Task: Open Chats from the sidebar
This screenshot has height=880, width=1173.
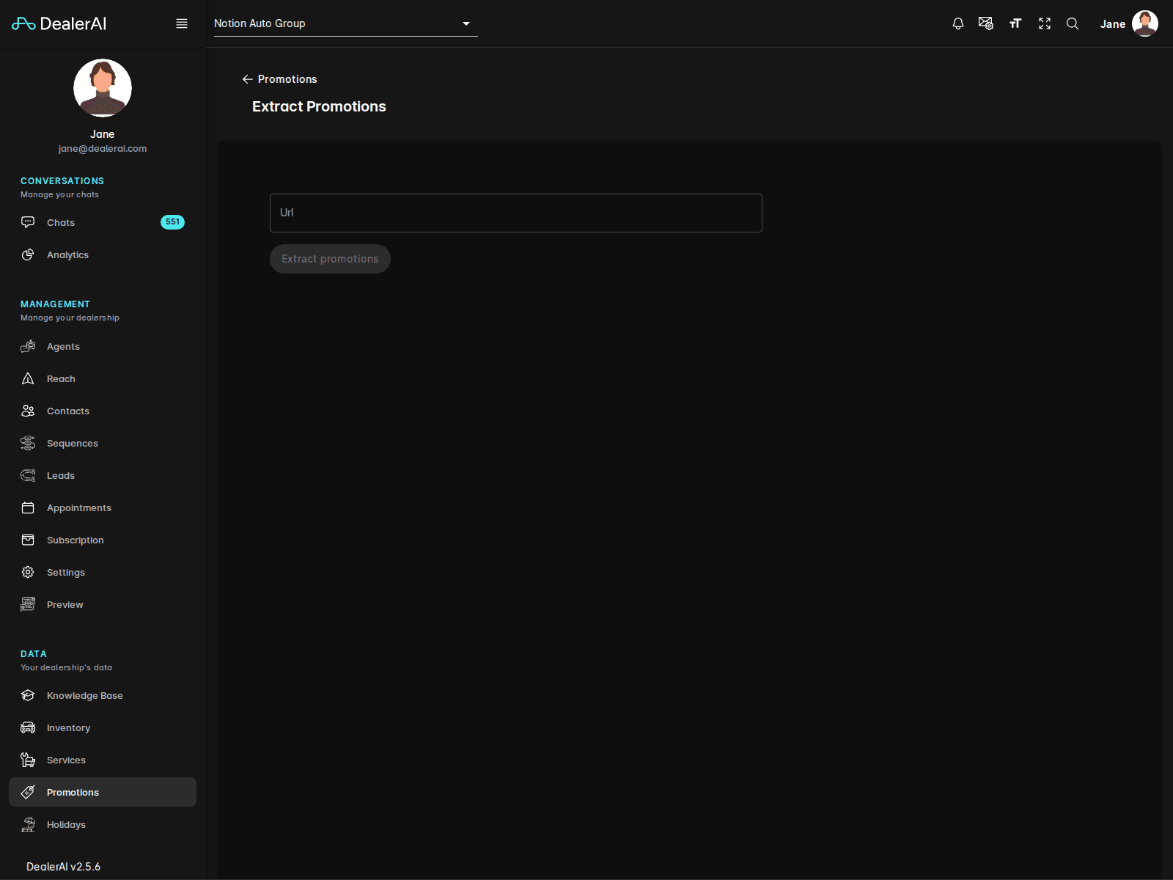Action: 61,222
